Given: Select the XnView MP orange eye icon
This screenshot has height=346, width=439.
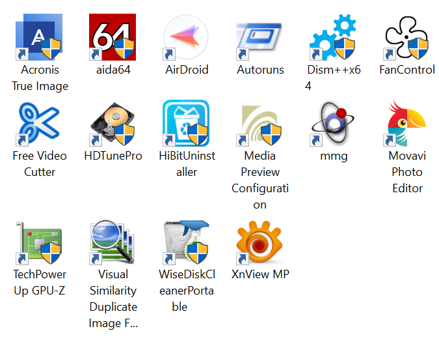Looking at the screenshot, I should coord(259,242).
